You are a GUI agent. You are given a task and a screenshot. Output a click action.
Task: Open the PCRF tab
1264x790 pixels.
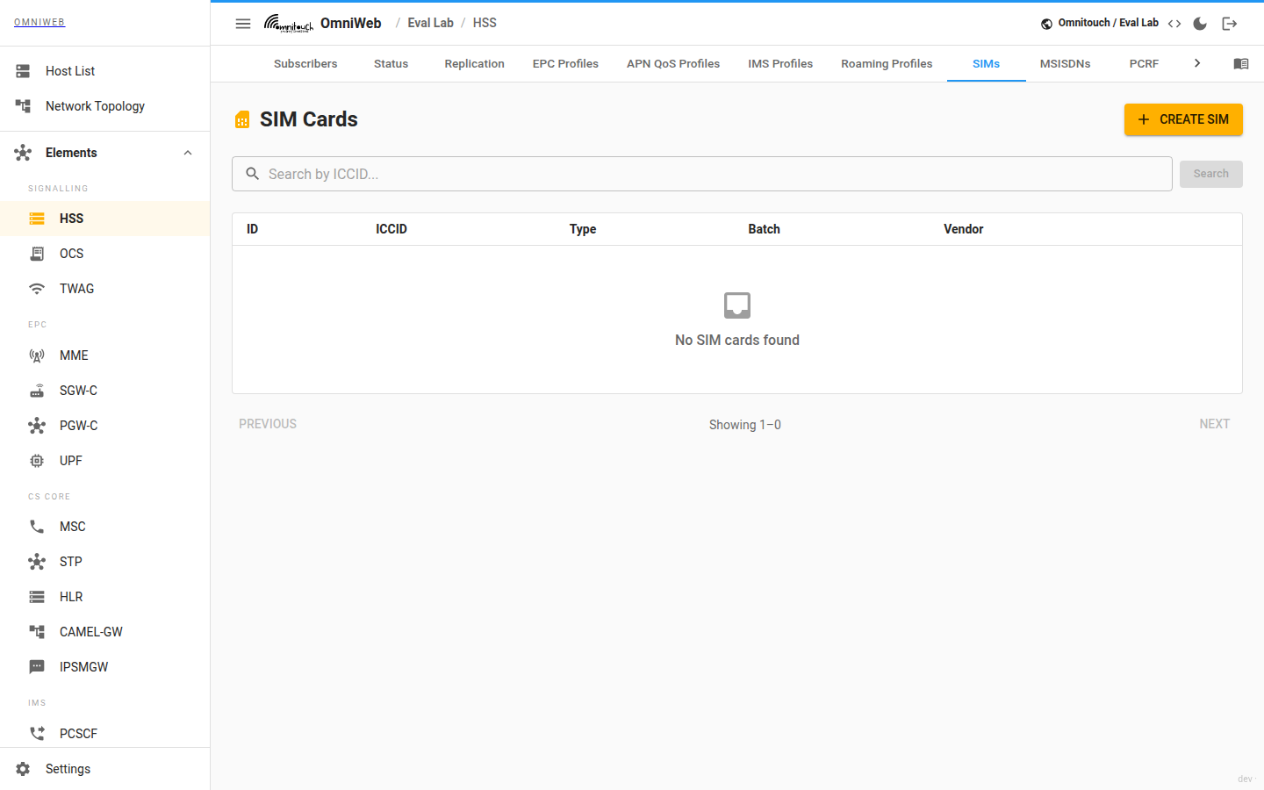pos(1144,64)
